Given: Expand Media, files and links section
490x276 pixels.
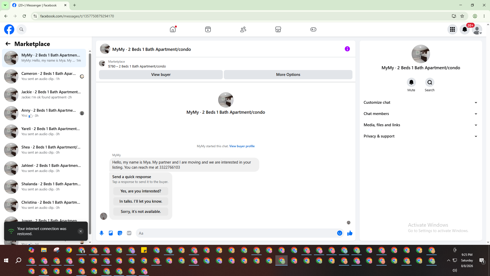Looking at the screenshot, I should click(421, 125).
